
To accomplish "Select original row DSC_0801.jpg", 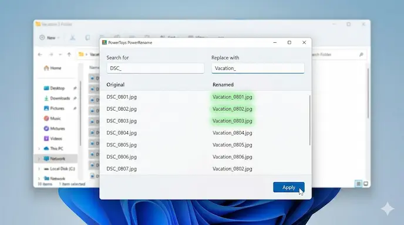I will (x=122, y=97).
